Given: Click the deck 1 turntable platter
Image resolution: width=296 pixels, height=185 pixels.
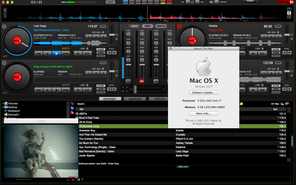Looking at the screenshot, I should point(16,40).
